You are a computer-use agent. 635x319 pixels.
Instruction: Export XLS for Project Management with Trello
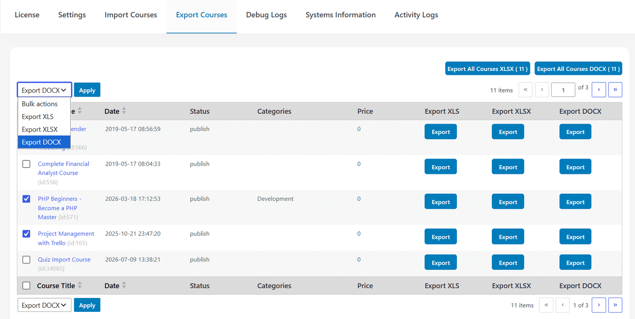pos(441,237)
